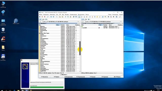Image resolution: width=162 pixels, height=91 pixels.
Task: Sort left panel by Имя column header
Action: [47, 25]
